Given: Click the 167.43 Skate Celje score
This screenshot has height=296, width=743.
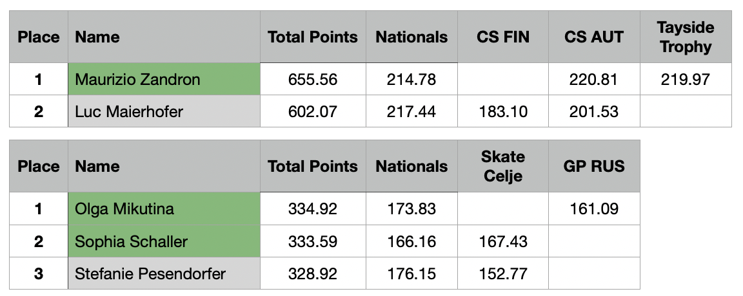Looking at the screenshot, I should coord(503,241).
